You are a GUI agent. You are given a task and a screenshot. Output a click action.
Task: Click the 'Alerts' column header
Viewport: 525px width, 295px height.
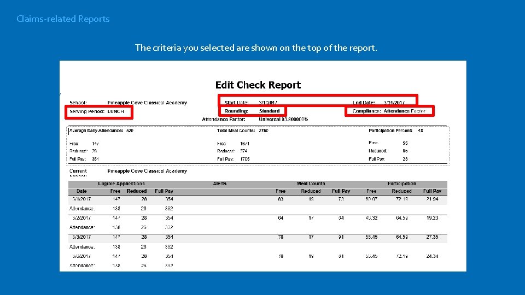[x=220, y=184]
